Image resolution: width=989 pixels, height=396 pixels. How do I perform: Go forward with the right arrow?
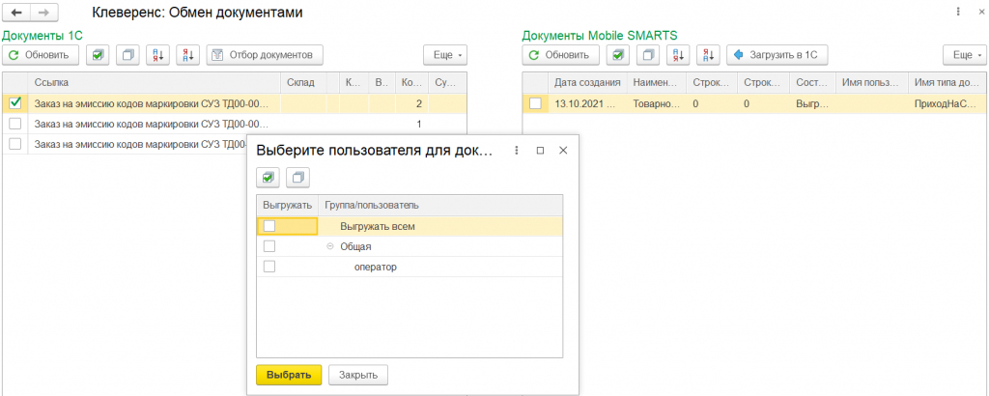[x=44, y=12]
